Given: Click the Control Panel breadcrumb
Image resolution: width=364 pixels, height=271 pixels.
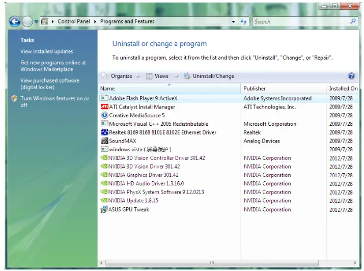Looking at the screenshot, I should [73, 21].
